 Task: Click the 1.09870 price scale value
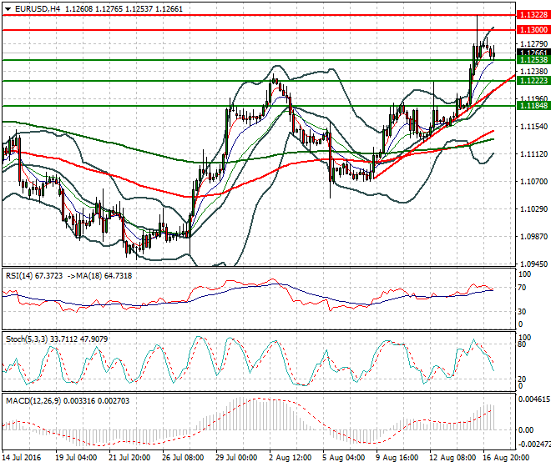coord(533,236)
